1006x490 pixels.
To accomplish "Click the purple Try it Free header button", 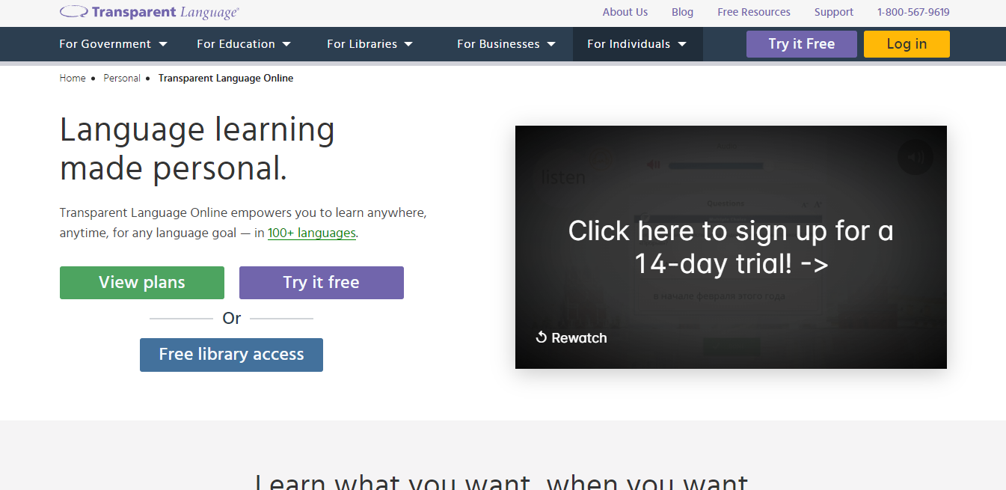I will click(x=801, y=44).
